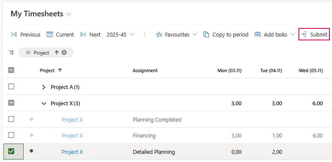Screen dimensions: 332x162
Task: Click the dot status icon on Detailed Planning row
Action: 31,151
